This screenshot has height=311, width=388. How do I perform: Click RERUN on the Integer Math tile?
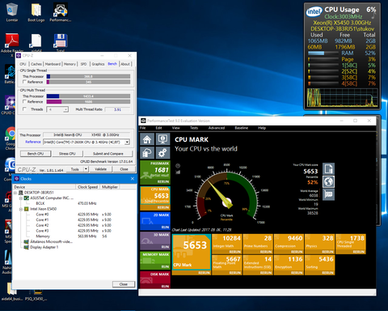pos(235,252)
